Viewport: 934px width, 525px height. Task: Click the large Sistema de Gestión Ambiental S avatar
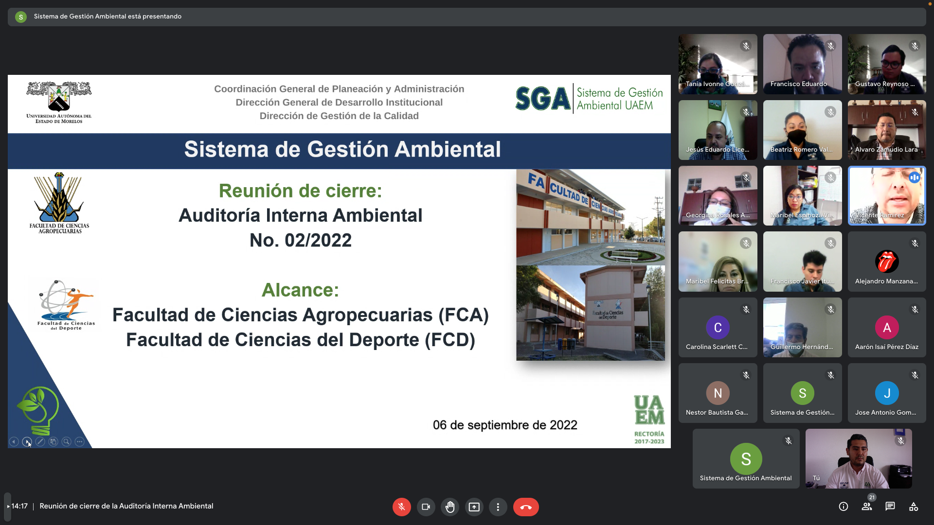(746, 458)
